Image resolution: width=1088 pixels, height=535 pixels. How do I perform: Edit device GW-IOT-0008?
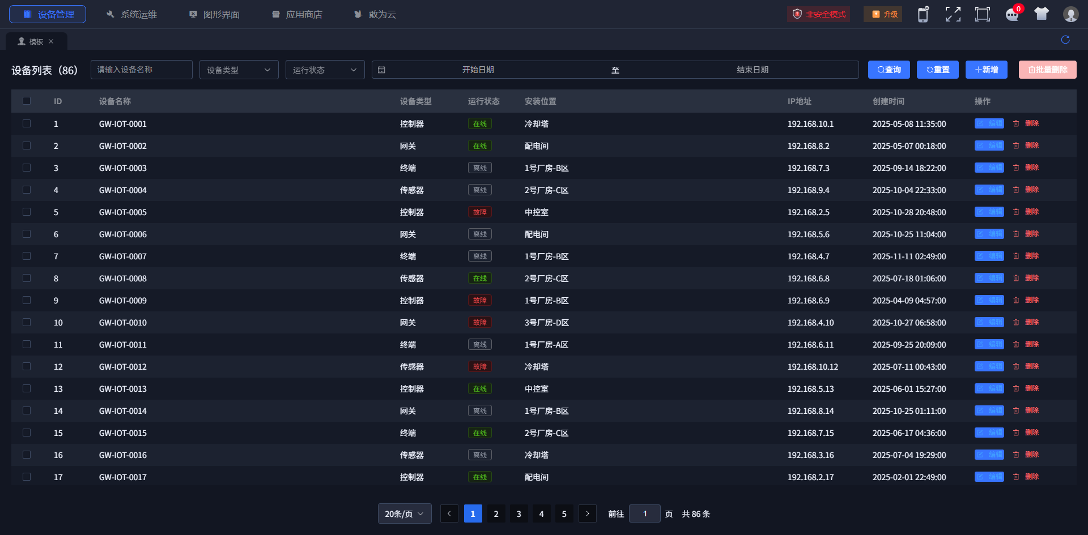click(989, 278)
